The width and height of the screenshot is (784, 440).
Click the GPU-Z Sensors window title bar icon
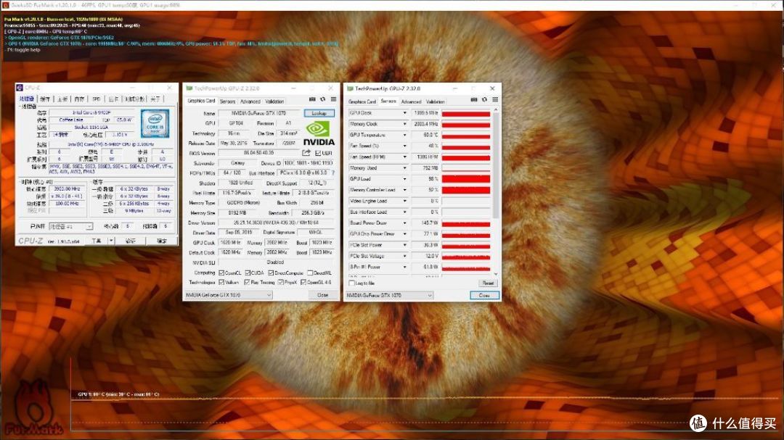(350, 89)
